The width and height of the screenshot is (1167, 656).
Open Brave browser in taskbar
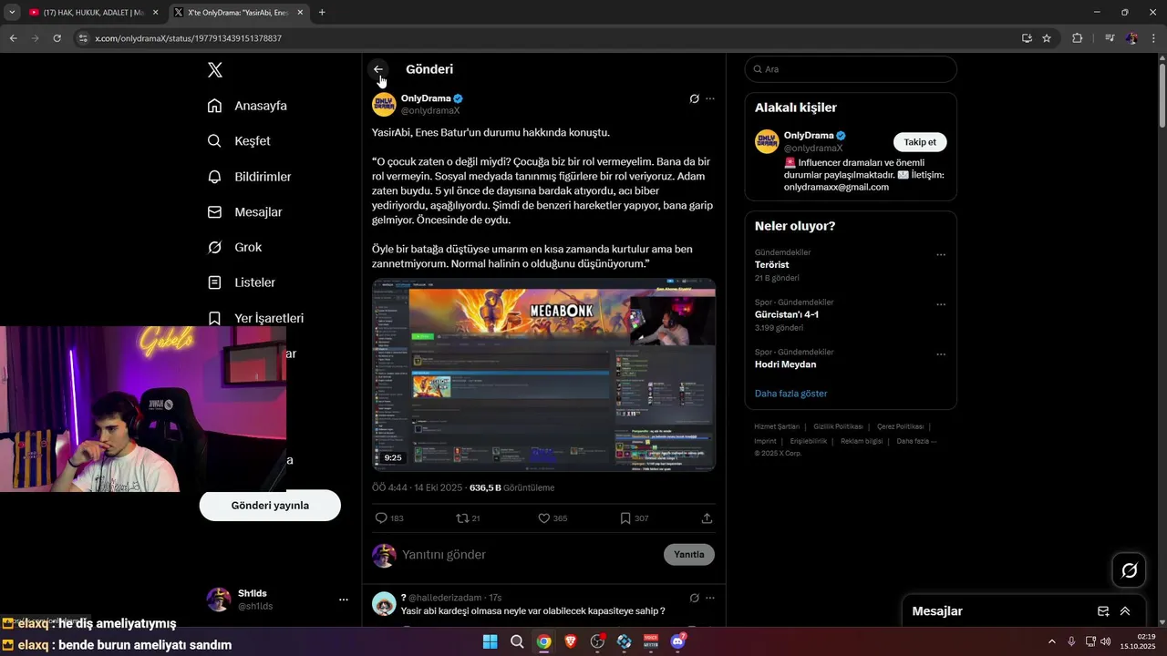[571, 641]
